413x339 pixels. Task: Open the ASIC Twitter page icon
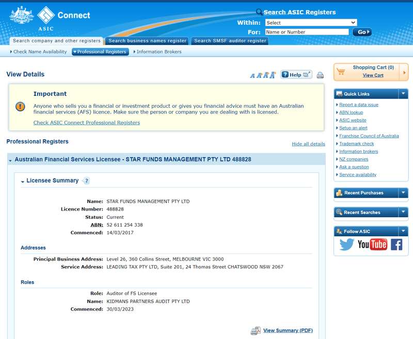[x=346, y=245]
